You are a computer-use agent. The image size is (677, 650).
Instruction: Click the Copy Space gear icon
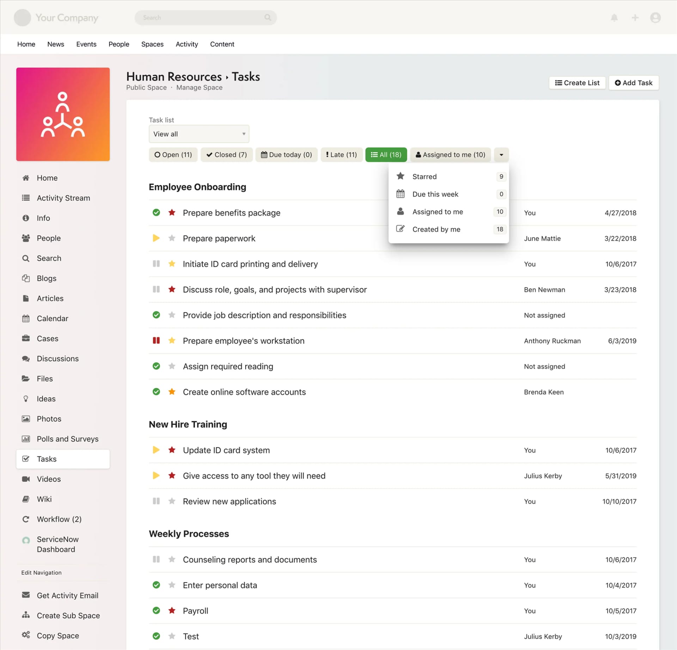pos(26,635)
